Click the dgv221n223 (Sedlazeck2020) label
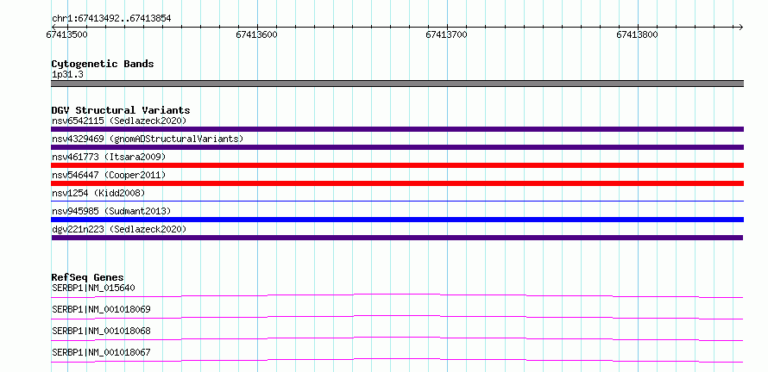Screen dimensions: 768x372 (119, 229)
